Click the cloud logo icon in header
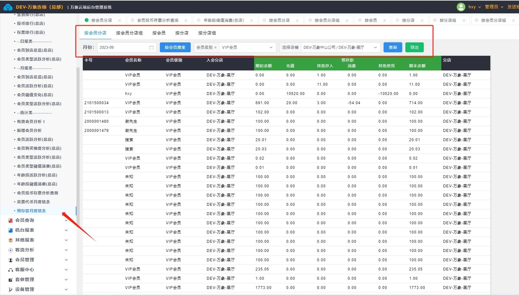 coord(8,7)
